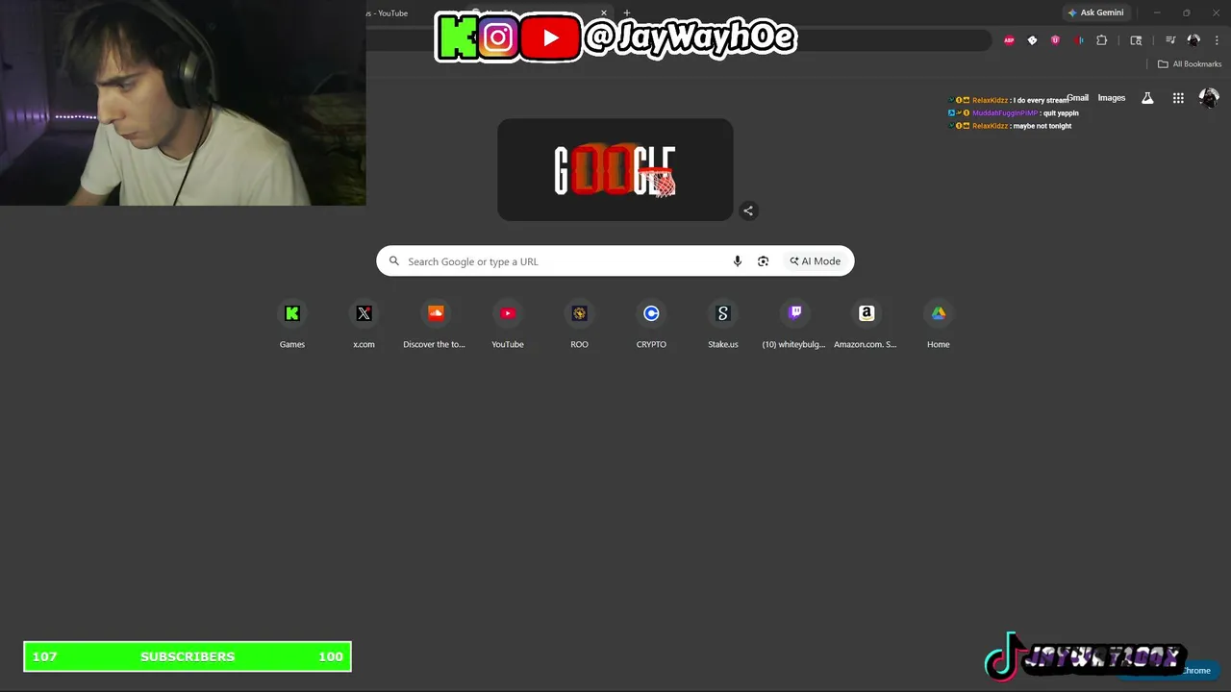The height and width of the screenshot is (692, 1231).
Task: Open the CRYPTO shortcut tile
Action: point(651,324)
